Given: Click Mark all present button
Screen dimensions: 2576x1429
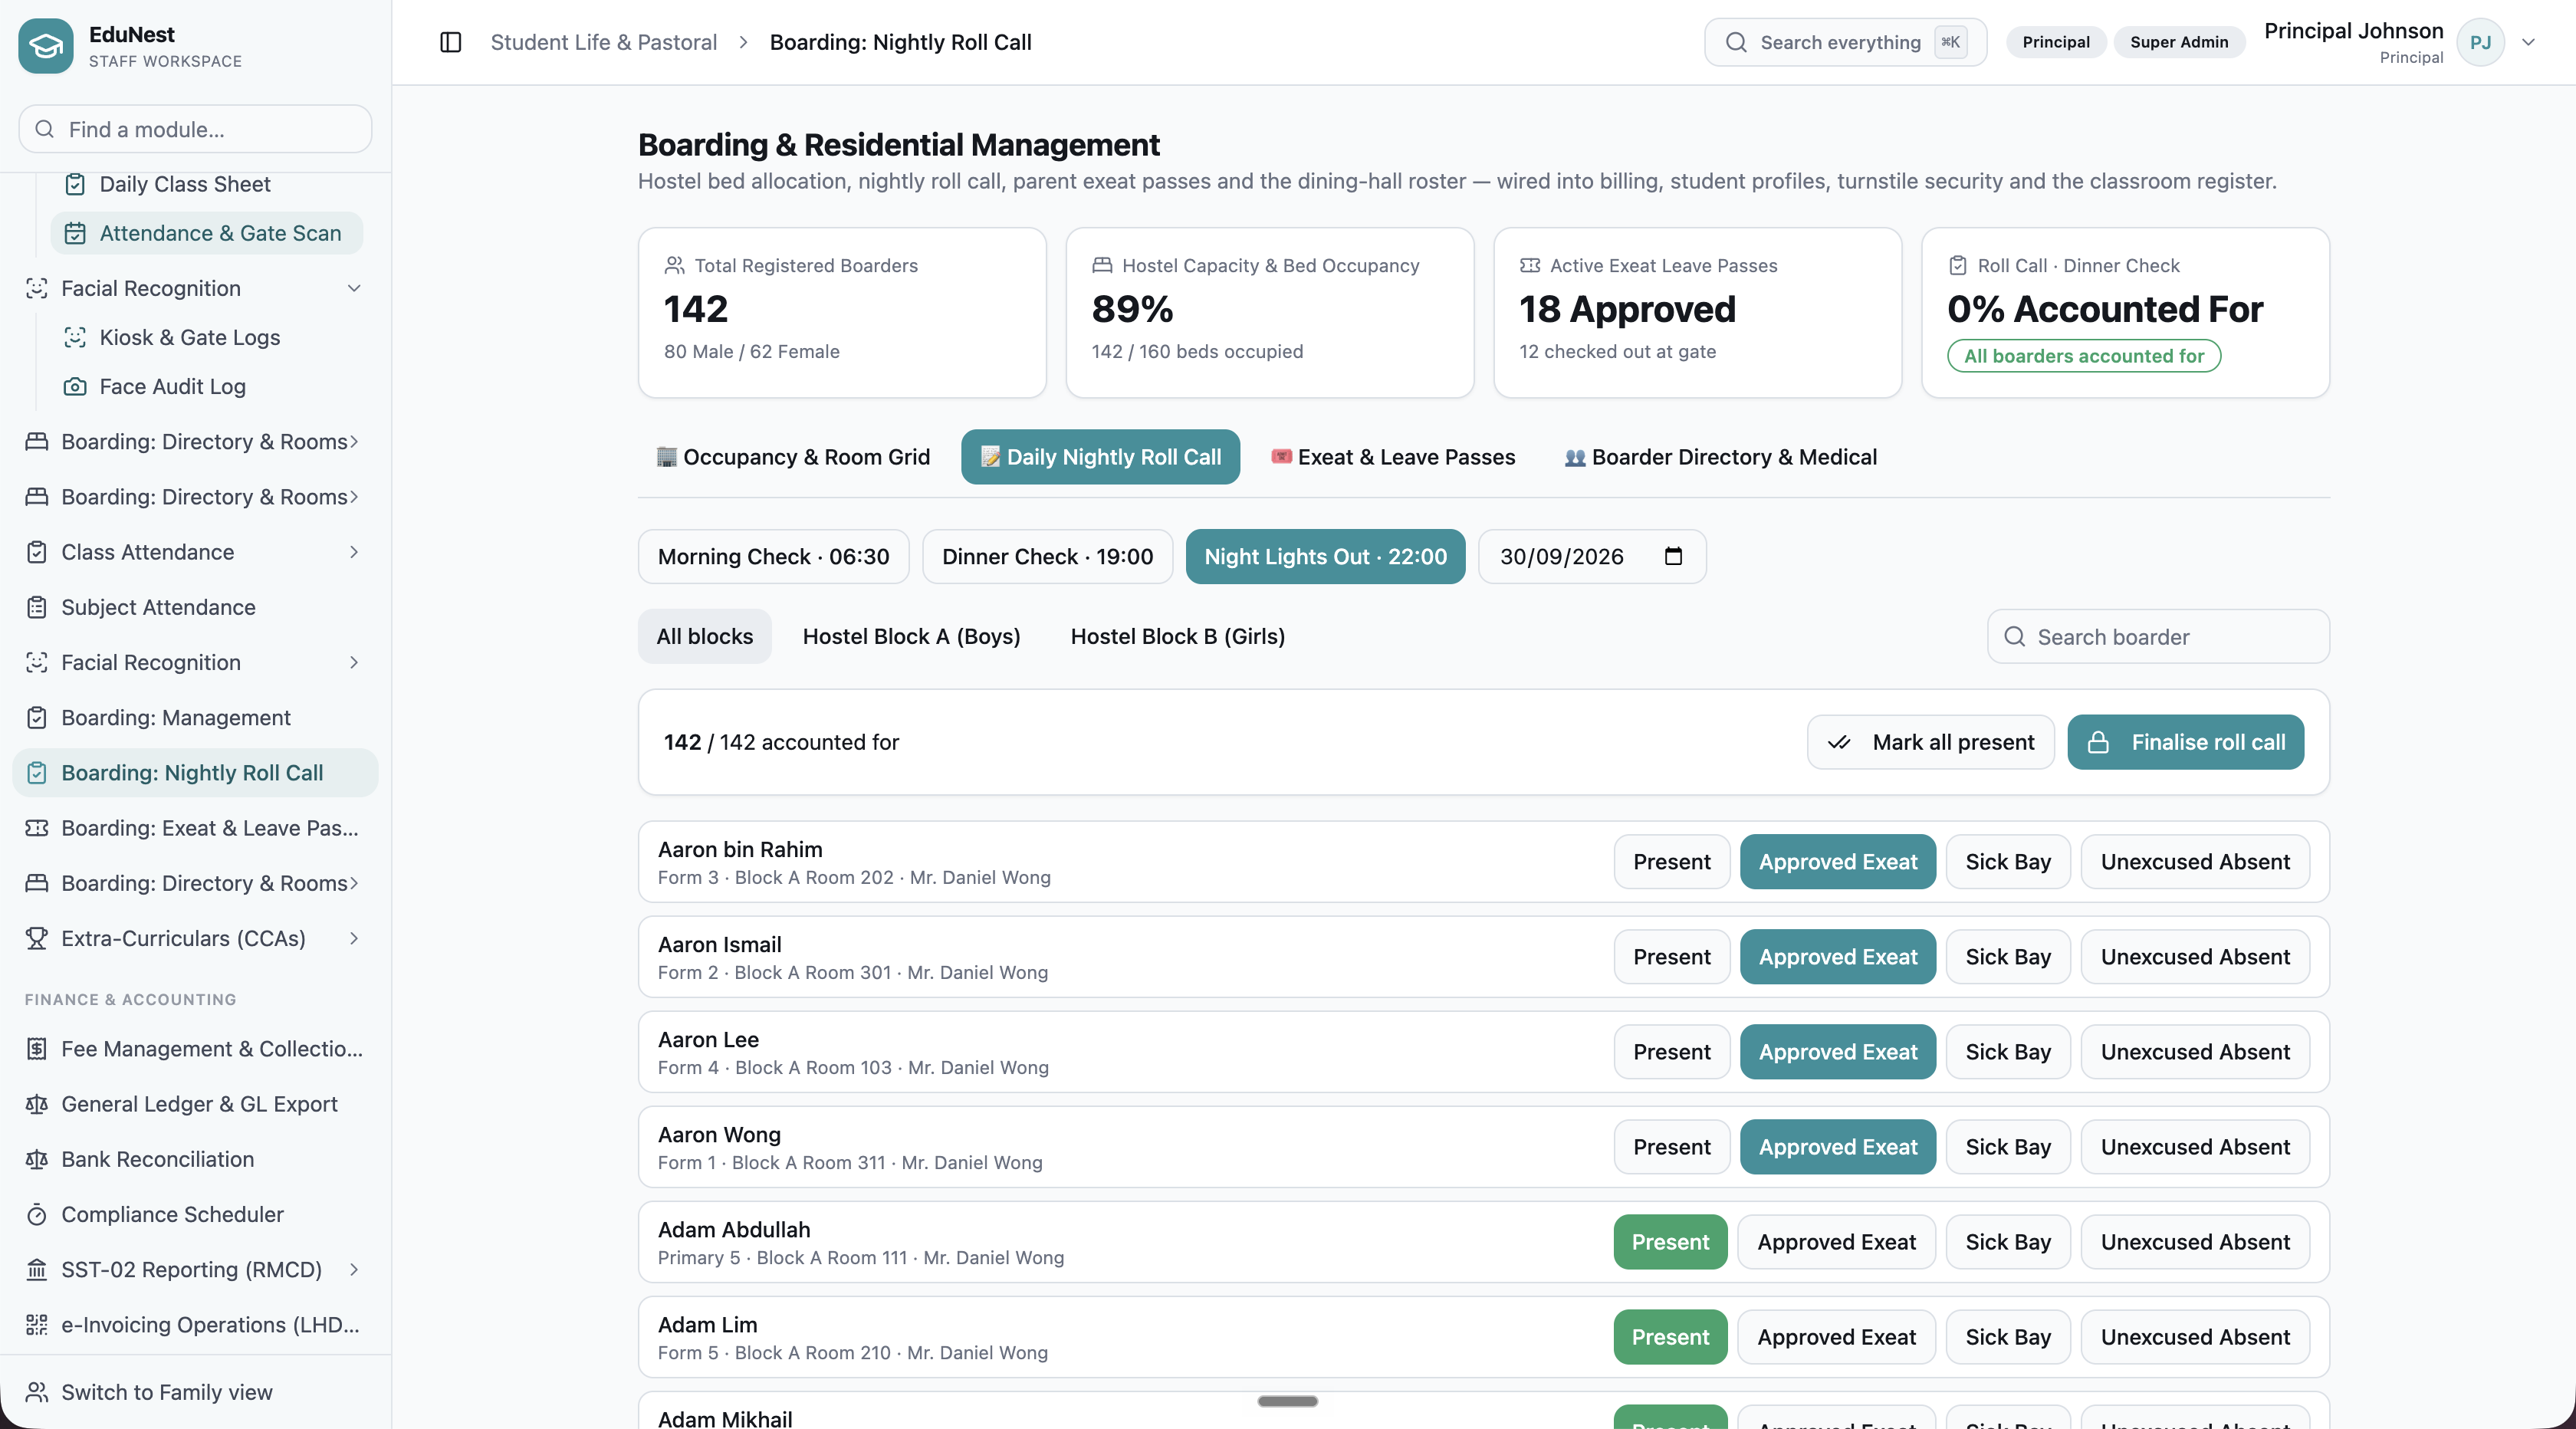Looking at the screenshot, I should click(1930, 741).
